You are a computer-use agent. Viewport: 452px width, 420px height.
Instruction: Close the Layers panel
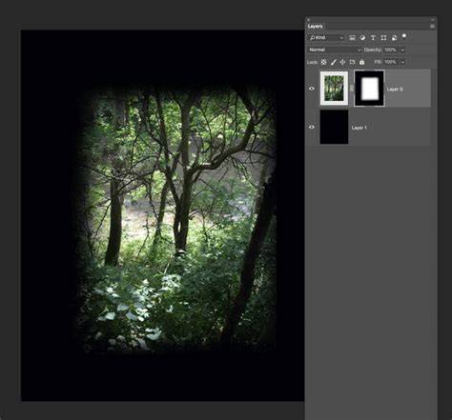(x=308, y=20)
